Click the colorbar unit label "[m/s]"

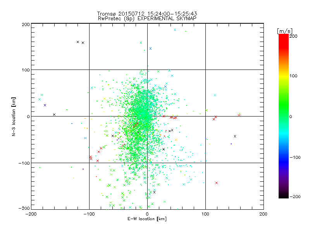click(285, 31)
